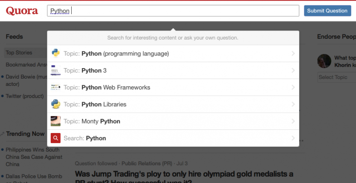The height and width of the screenshot is (183, 356).
Task: Select Topic: Python (programming language) suggestion
Action: click(173, 54)
